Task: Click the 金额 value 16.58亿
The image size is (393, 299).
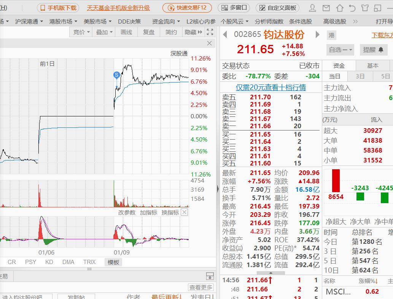Action: click(307, 189)
